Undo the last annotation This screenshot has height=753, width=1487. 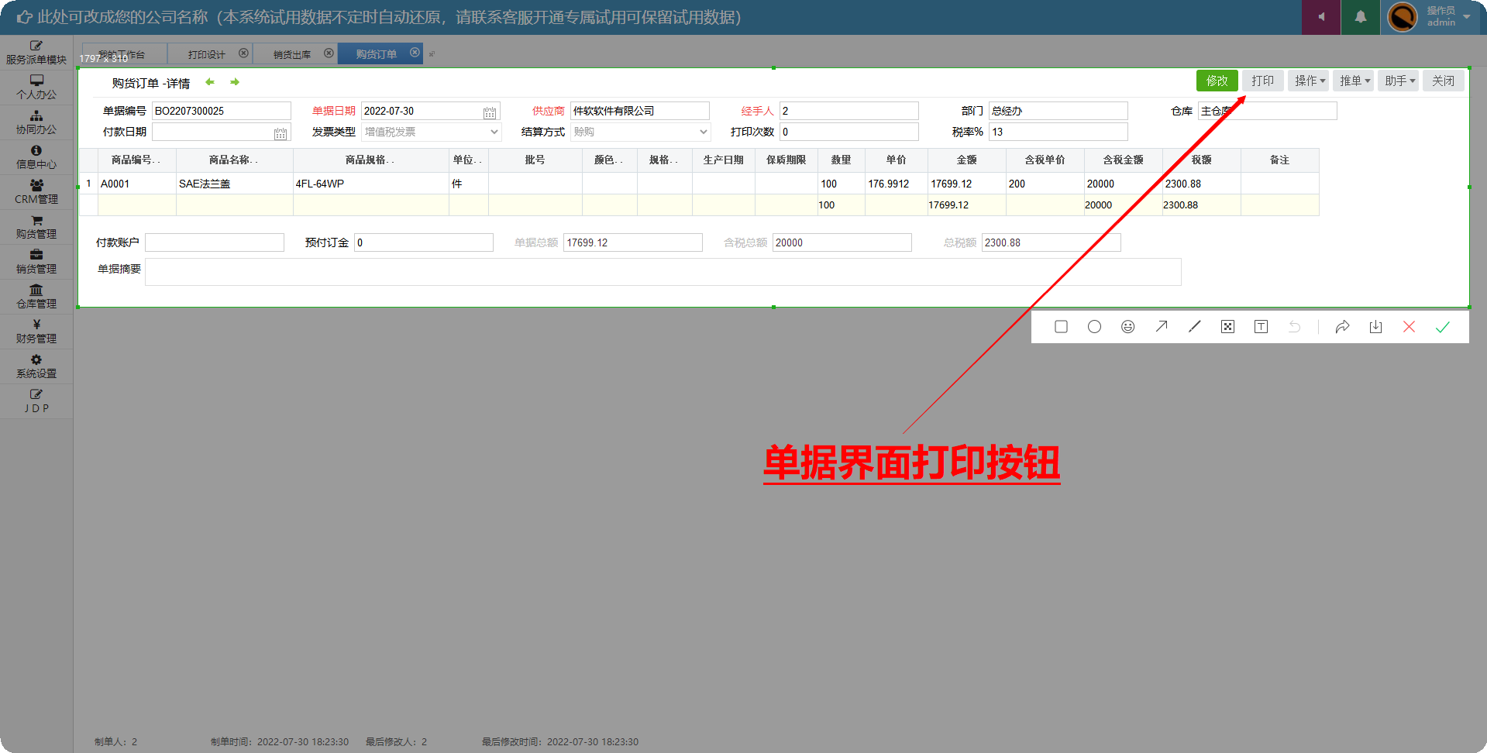[x=1294, y=327]
